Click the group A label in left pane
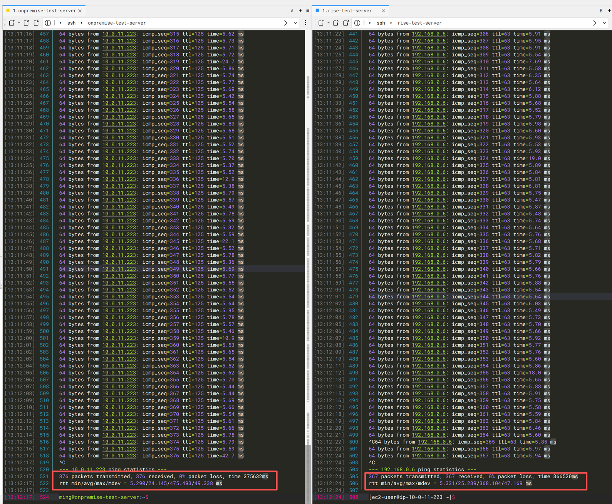This screenshot has height=504, width=612. (292, 11)
